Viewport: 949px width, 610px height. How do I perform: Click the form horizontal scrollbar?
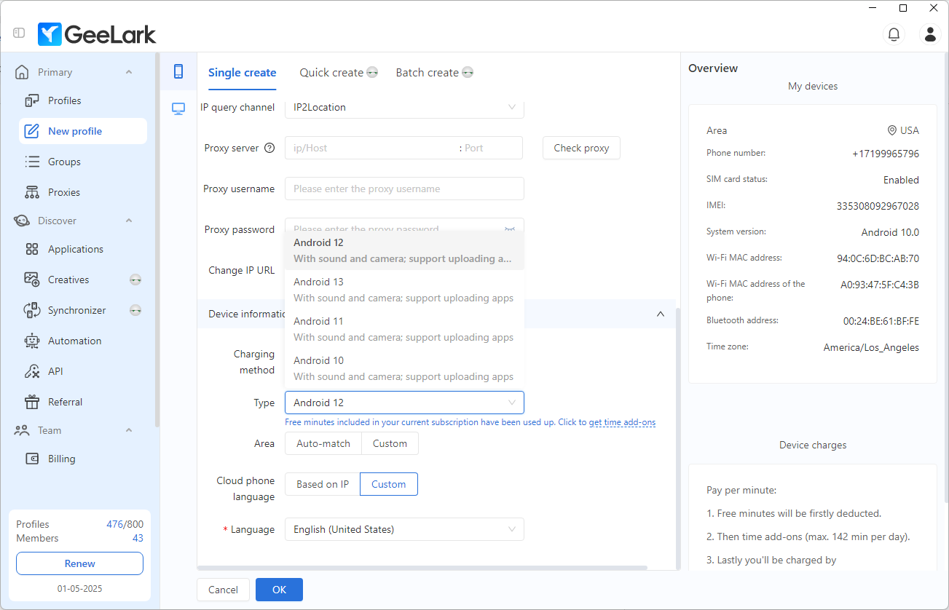[422, 568]
